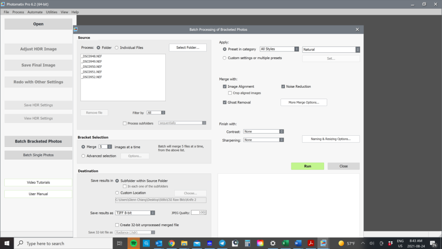Click the Windows search box

click(x=63, y=243)
